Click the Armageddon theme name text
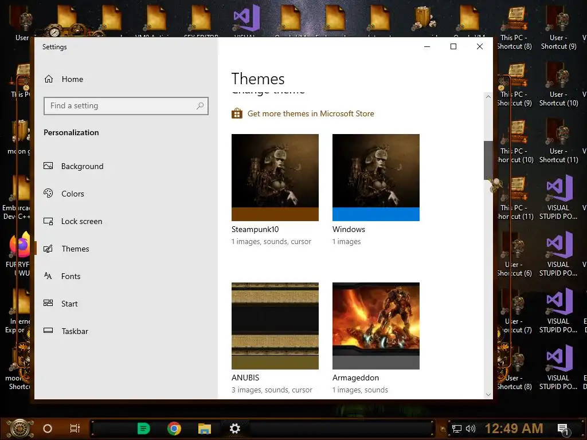Viewport: 587px width, 440px height. click(x=355, y=378)
